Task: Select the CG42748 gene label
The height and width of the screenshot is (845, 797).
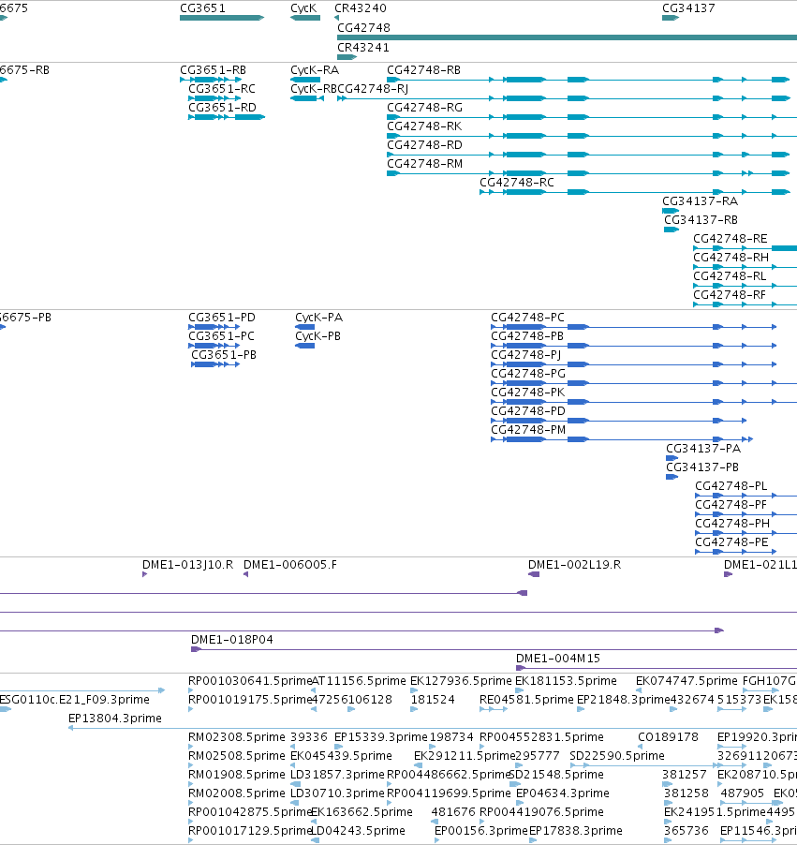Action: coord(363,27)
